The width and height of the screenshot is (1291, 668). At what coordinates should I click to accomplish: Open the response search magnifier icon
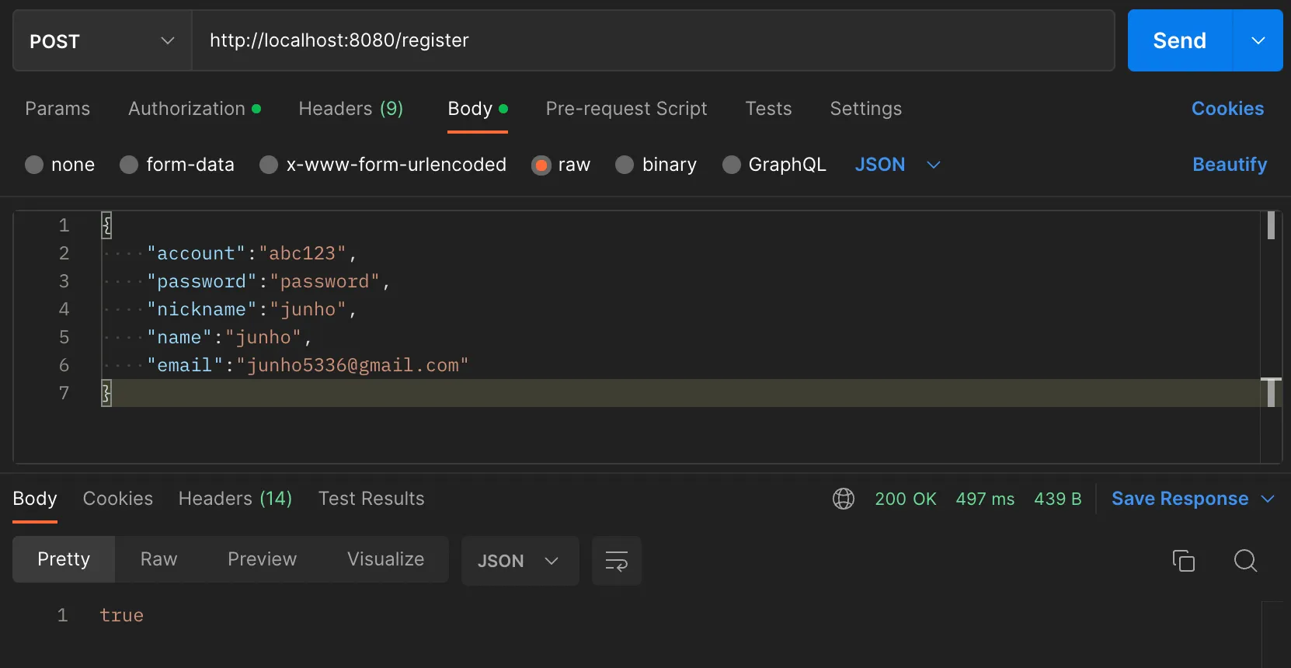tap(1245, 560)
